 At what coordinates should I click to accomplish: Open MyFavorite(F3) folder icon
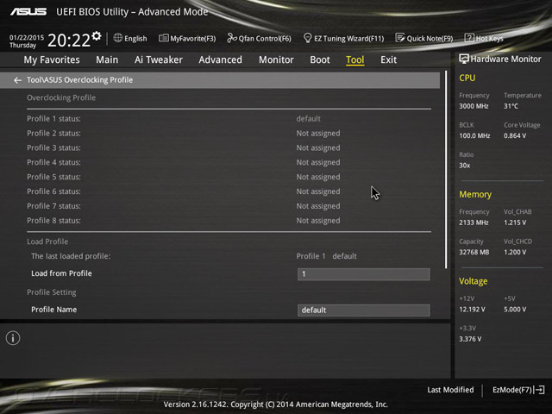[x=163, y=38]
